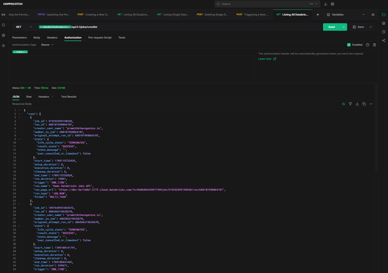Viewport: 388px width, 273px height.
Task: Select the Raw response tab
Action: pyautogui.click(x=29, y=97)
